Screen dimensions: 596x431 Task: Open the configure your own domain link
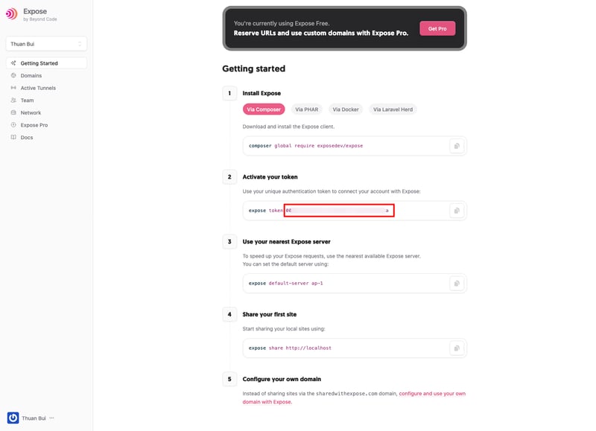tap(432, 393)
